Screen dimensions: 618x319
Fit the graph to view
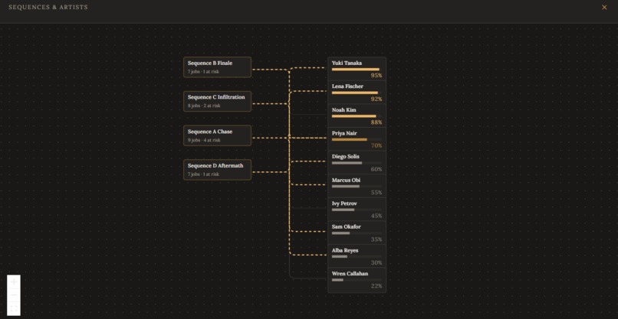(x=14, y=308)
